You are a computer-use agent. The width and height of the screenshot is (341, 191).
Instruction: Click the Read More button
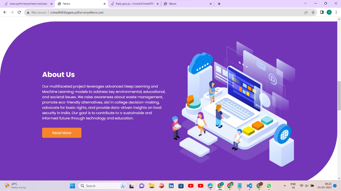(x=62, y=133)
